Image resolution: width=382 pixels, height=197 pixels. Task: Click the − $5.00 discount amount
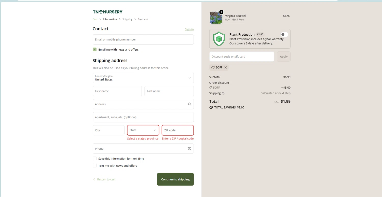(x=286, y=88)
